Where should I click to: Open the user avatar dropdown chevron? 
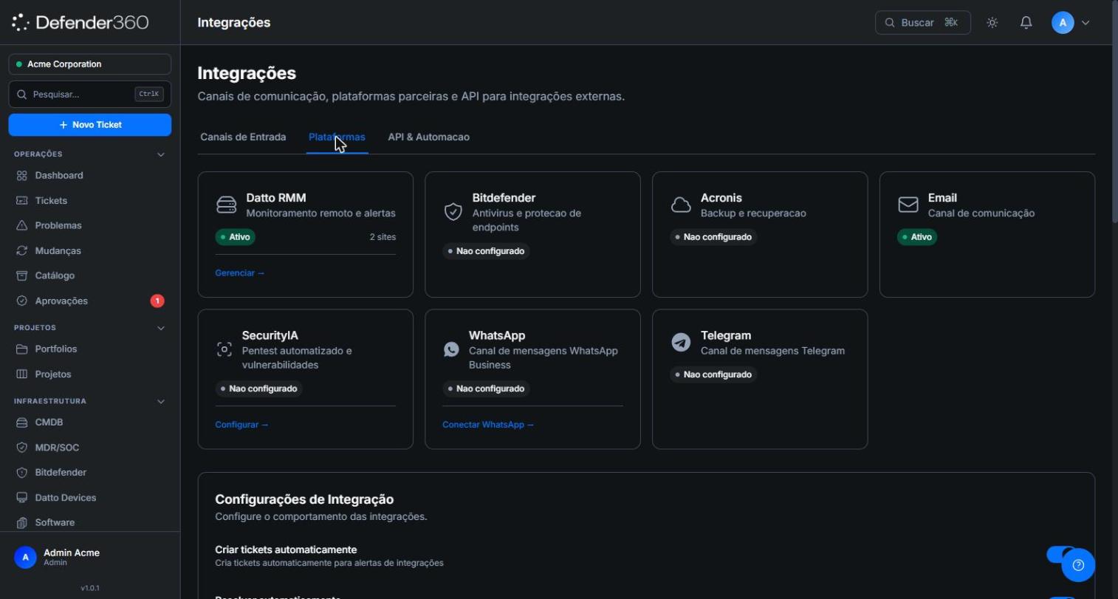click(1086, 23)
